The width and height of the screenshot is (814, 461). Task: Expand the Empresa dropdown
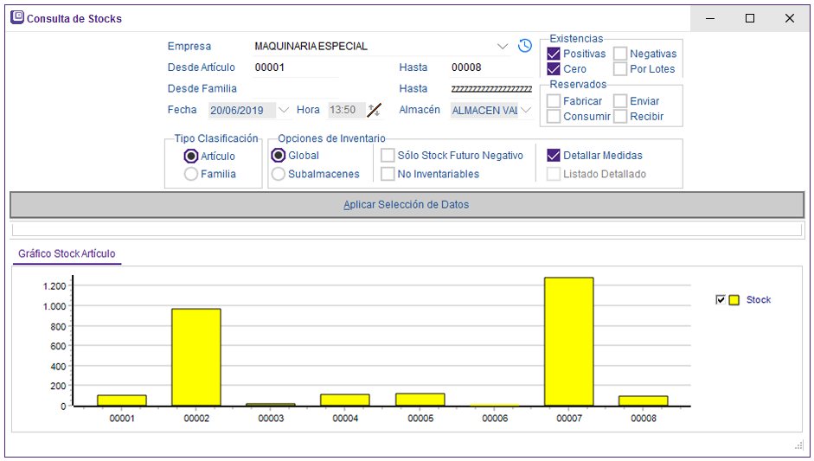(x=503, y=46)
